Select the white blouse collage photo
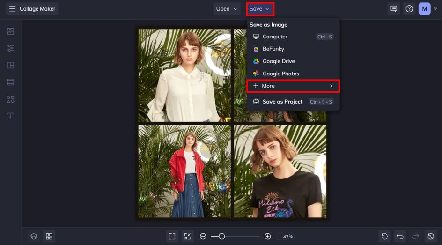 [184, 75]
